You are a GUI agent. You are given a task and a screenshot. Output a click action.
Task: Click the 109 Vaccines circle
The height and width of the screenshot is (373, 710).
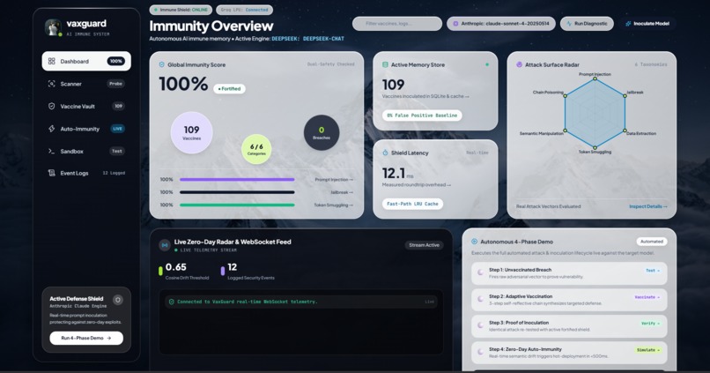(x=191, y=132)
